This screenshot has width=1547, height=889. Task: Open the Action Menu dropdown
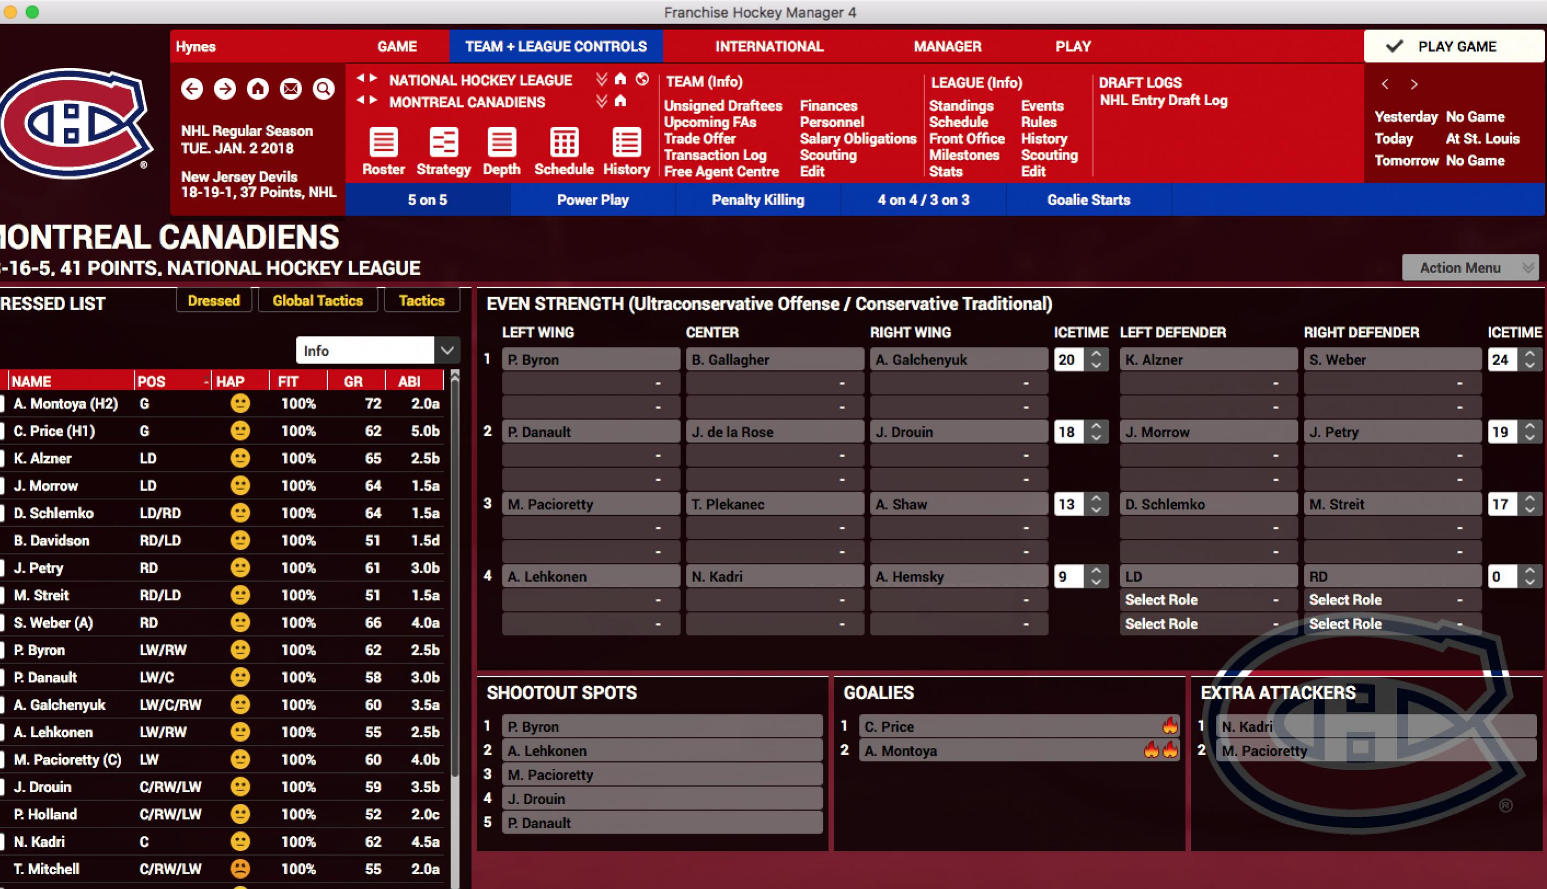[x=1470, y=267]
